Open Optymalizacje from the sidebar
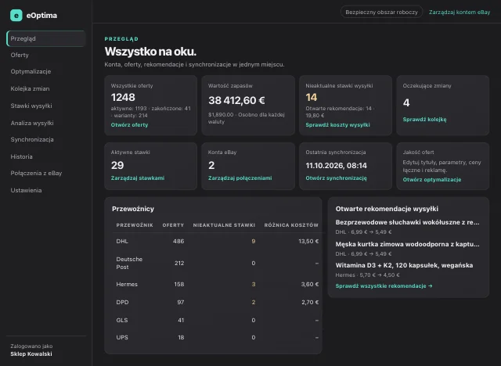This screenshot has height=366, width=501. click(31, 71)
